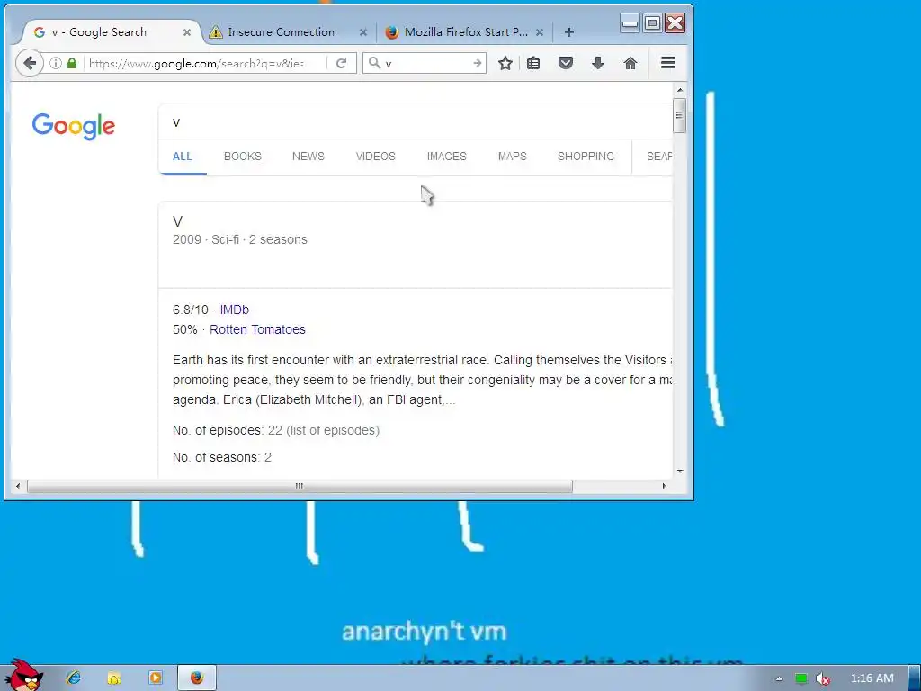
Task: Click the vertical scrollbar thumb
Action: 680,115
